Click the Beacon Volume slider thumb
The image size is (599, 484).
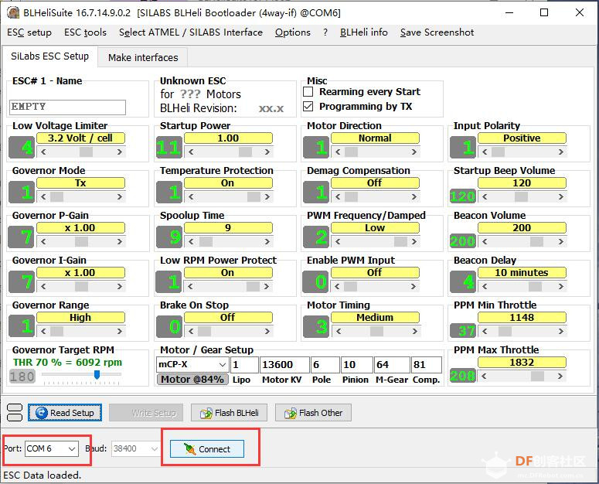pyautogui.click(x=536, y=241)
